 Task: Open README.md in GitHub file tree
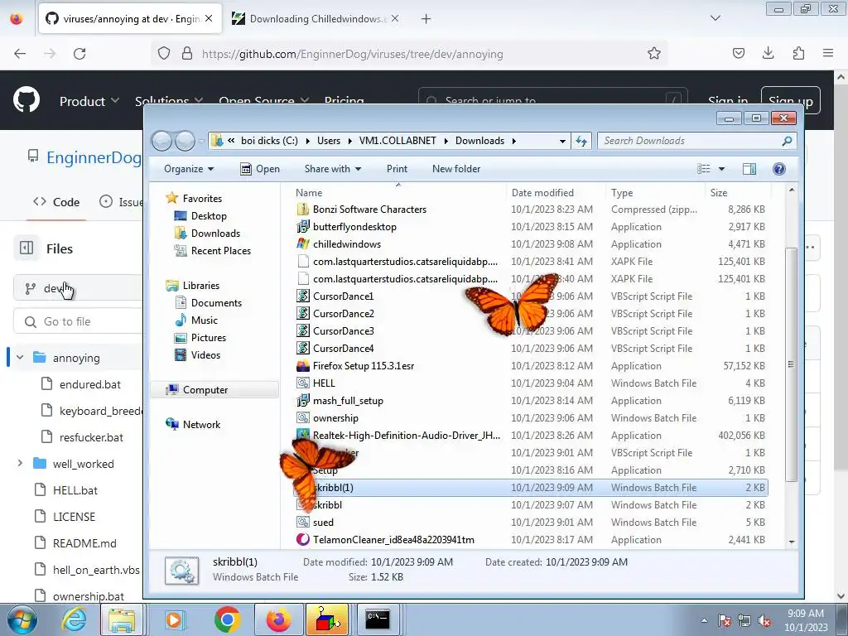(84, 543)
